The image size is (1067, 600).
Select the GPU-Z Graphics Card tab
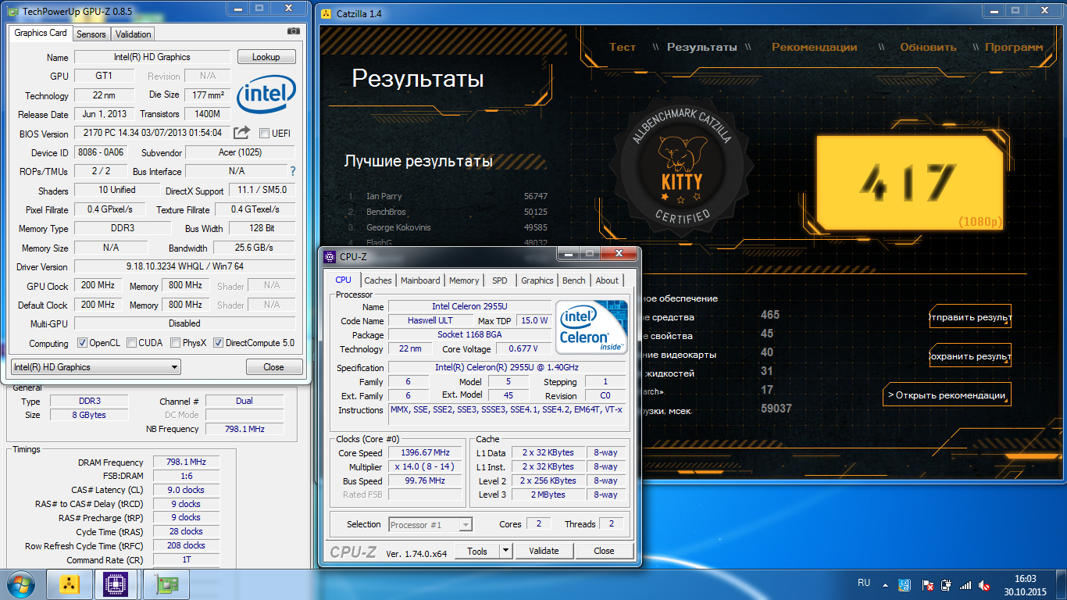[41, 33]
